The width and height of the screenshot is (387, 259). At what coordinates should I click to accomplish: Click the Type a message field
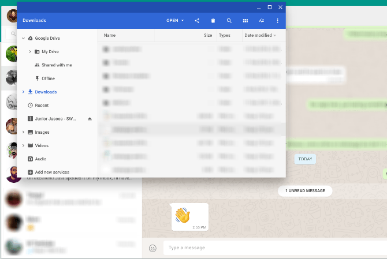(x=275, y=247)
